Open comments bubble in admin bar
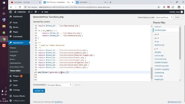This screenshot has height=104, width=185. [37, 12]
